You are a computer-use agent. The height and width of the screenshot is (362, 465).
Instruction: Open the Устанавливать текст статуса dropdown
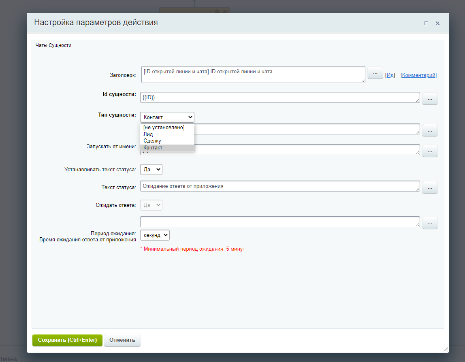pos(151,169)
